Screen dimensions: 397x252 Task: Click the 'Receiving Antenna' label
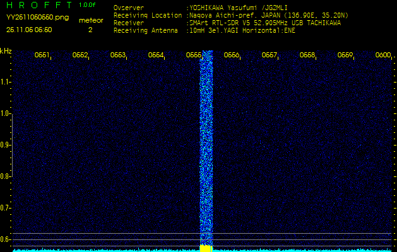(x=146, y=31)
